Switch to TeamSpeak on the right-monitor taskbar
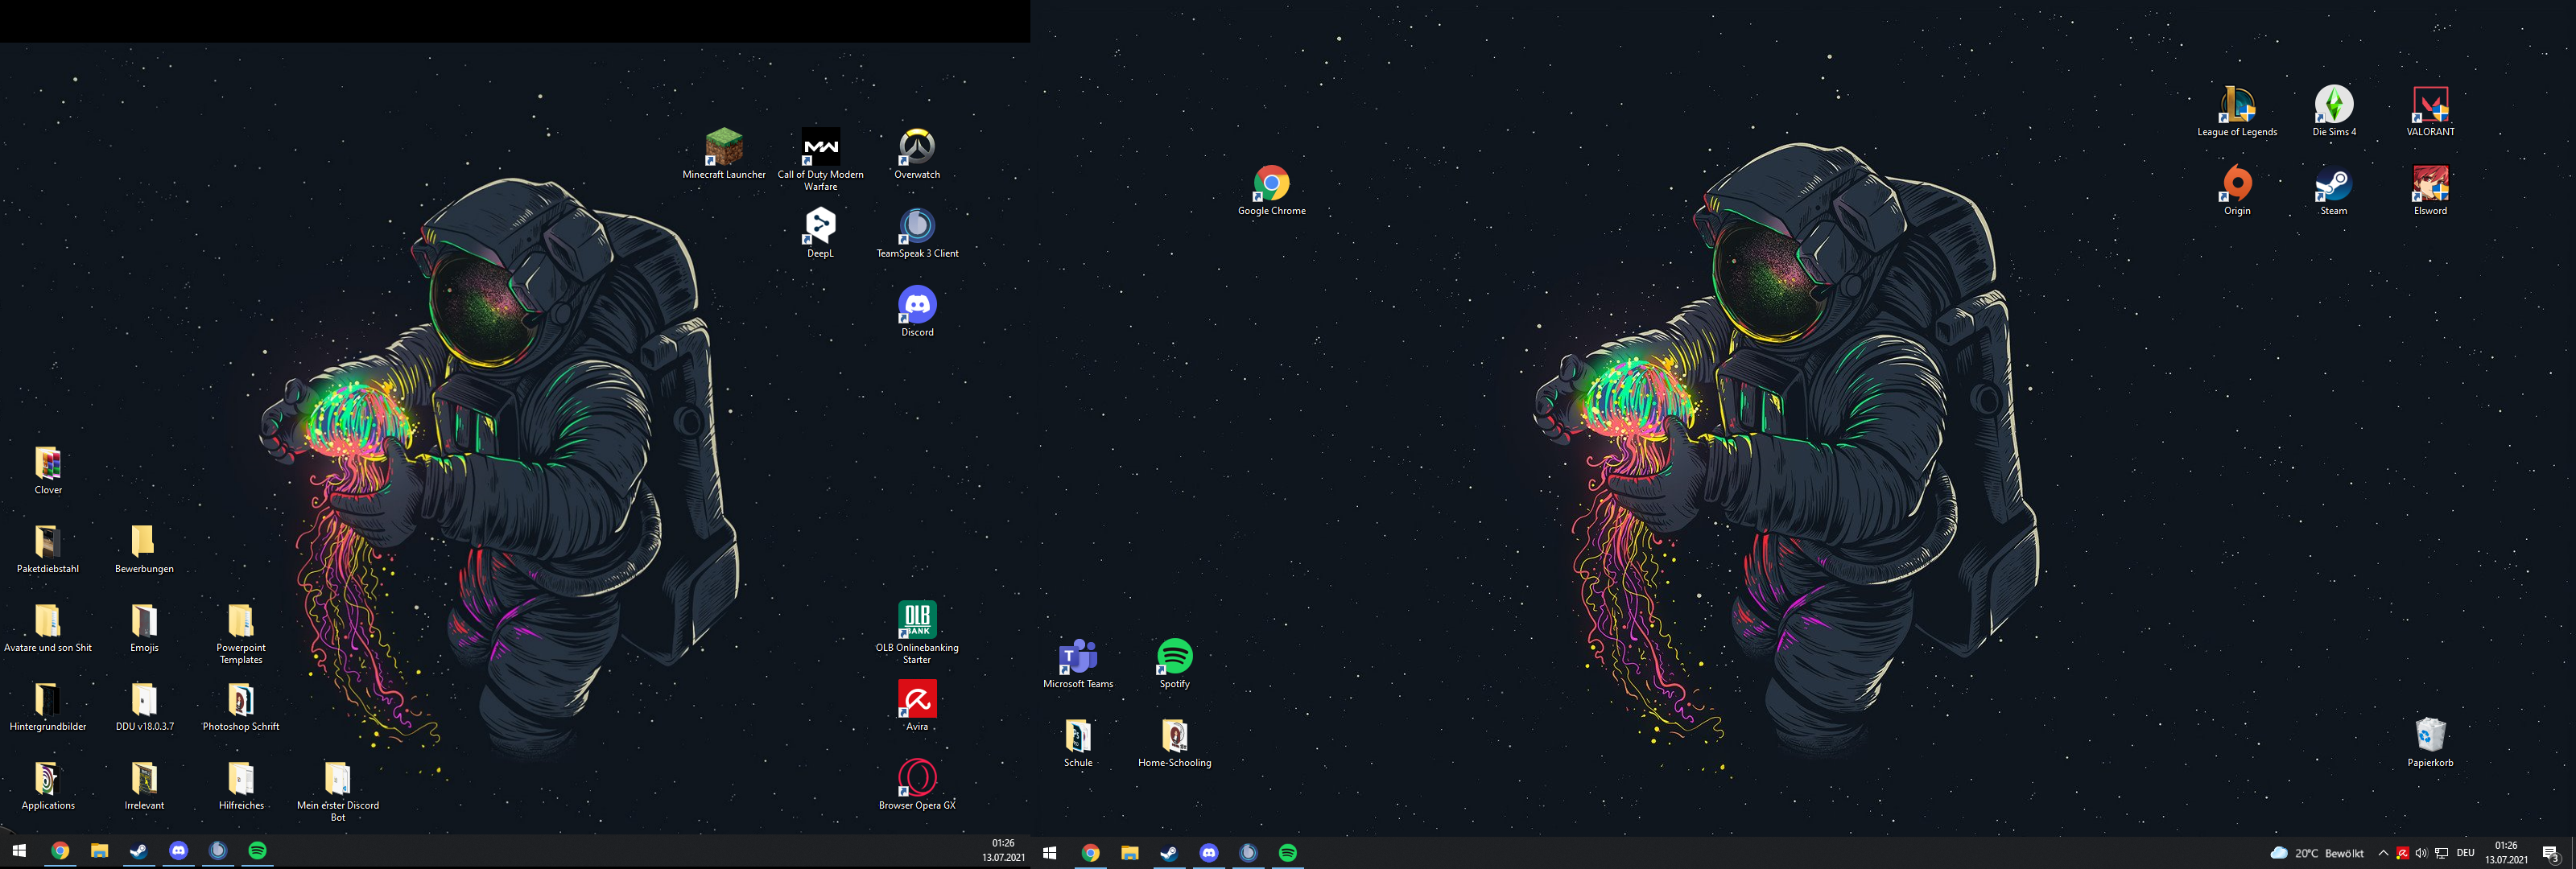The image size is (2576, 869). (1248, 853)
